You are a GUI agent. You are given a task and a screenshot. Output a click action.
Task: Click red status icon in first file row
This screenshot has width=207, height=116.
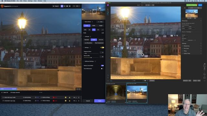[53, 97]
